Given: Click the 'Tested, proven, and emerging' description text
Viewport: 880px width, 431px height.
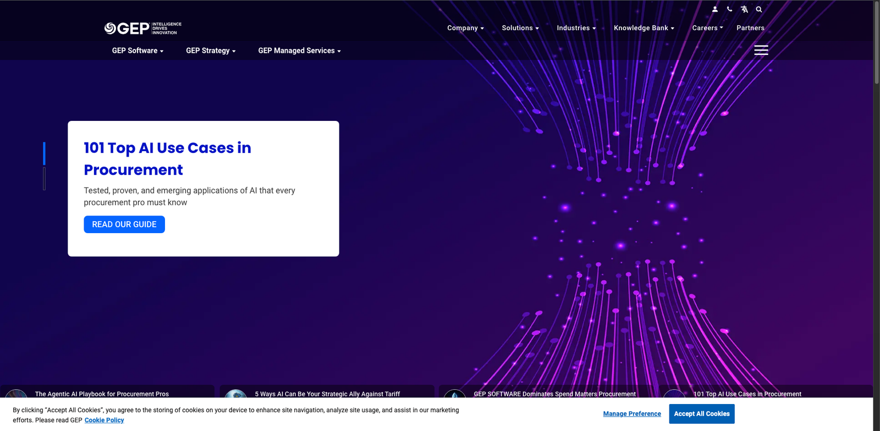Looking at the screenshot, I should coord(189,196).
